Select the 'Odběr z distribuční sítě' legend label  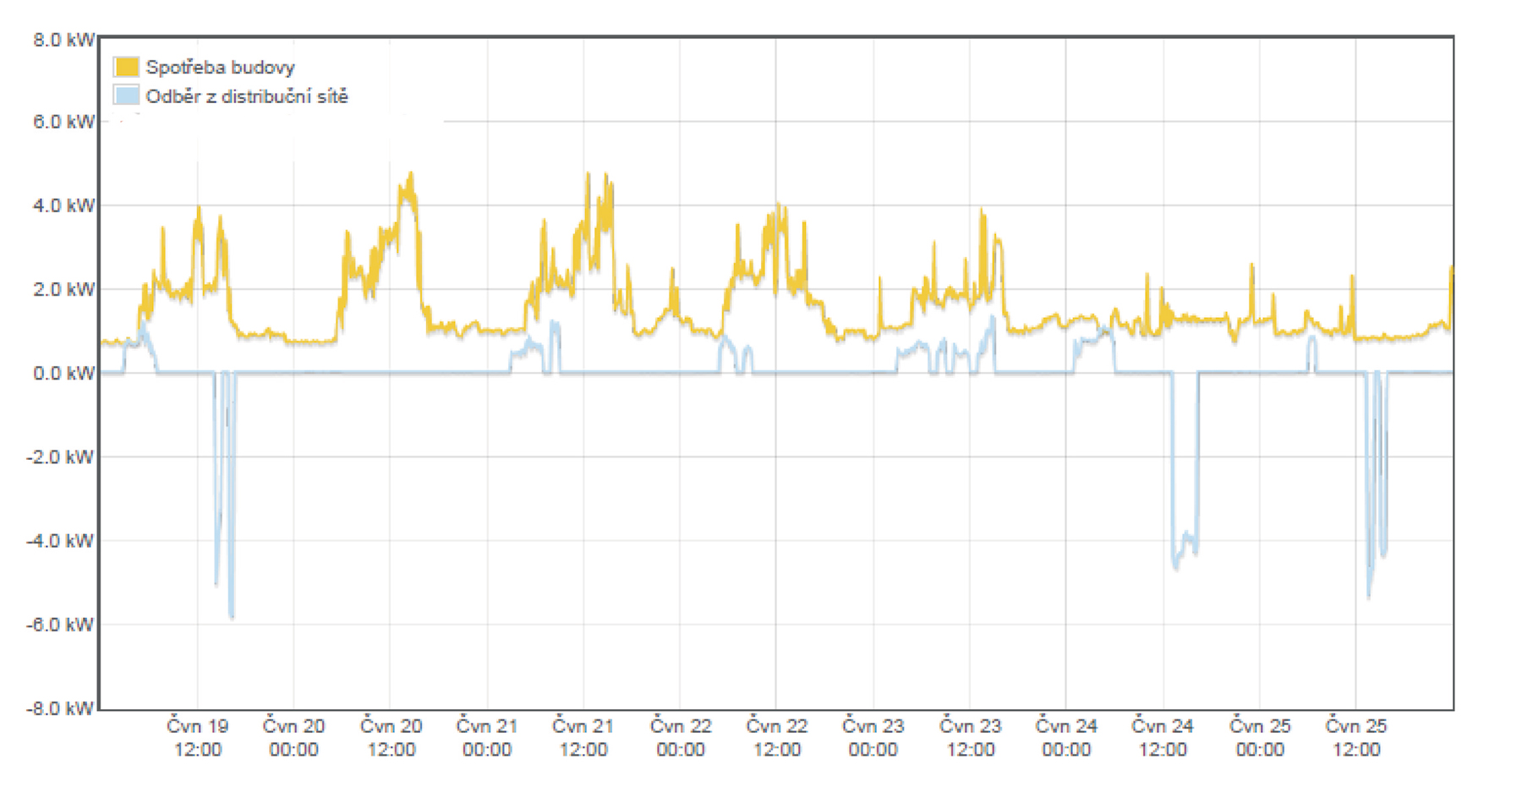[x=247, y=96]
